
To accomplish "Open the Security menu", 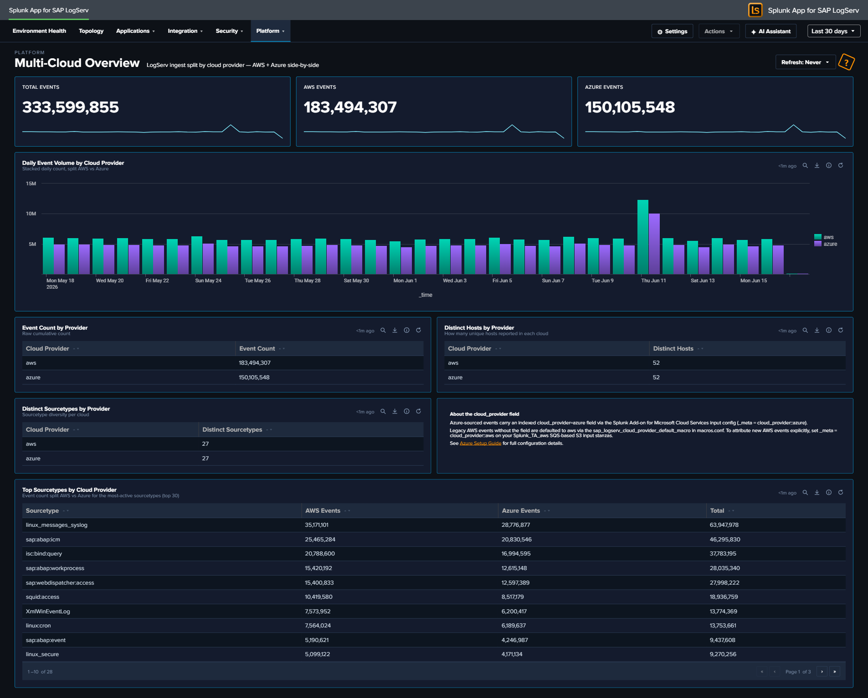I will 229,31.
